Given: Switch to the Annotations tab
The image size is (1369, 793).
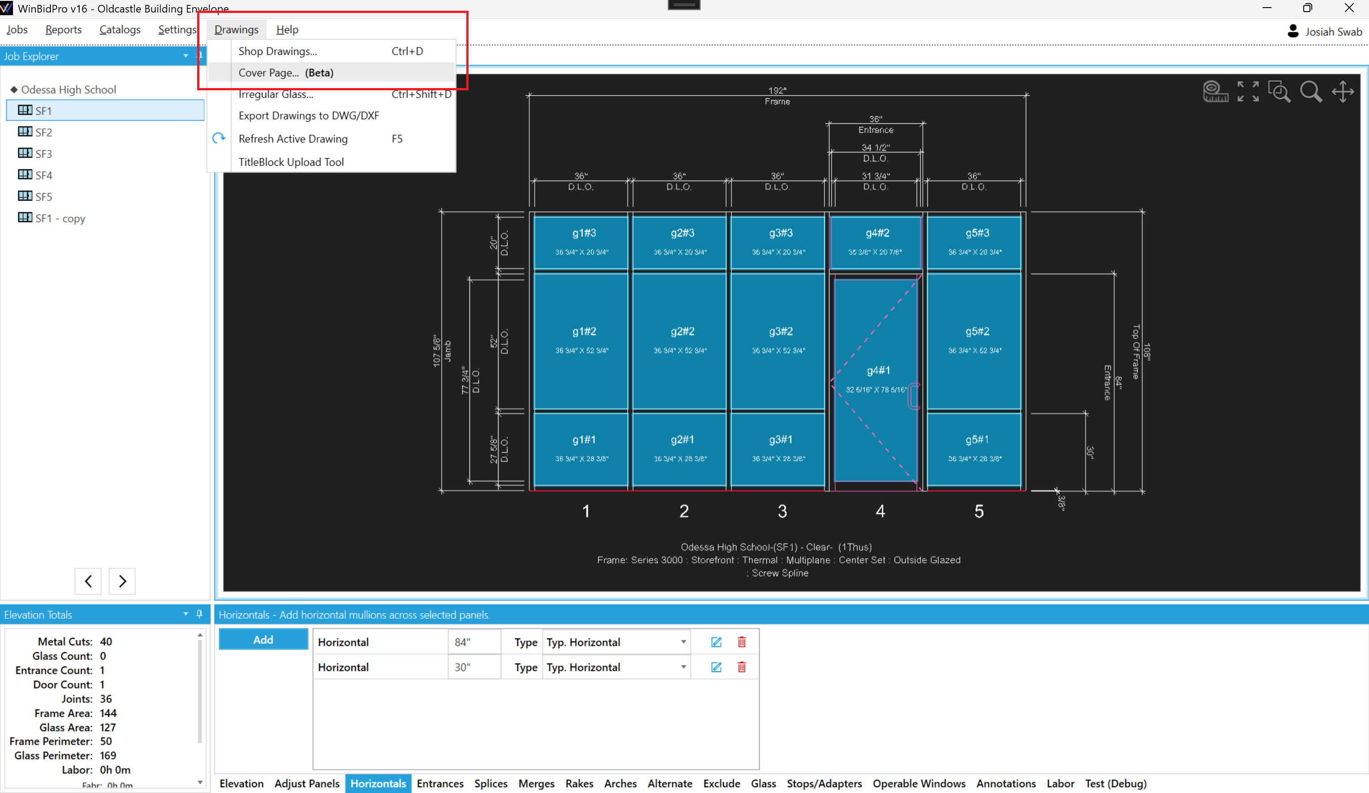Looking at the screenshot, I should [1006, 783].
